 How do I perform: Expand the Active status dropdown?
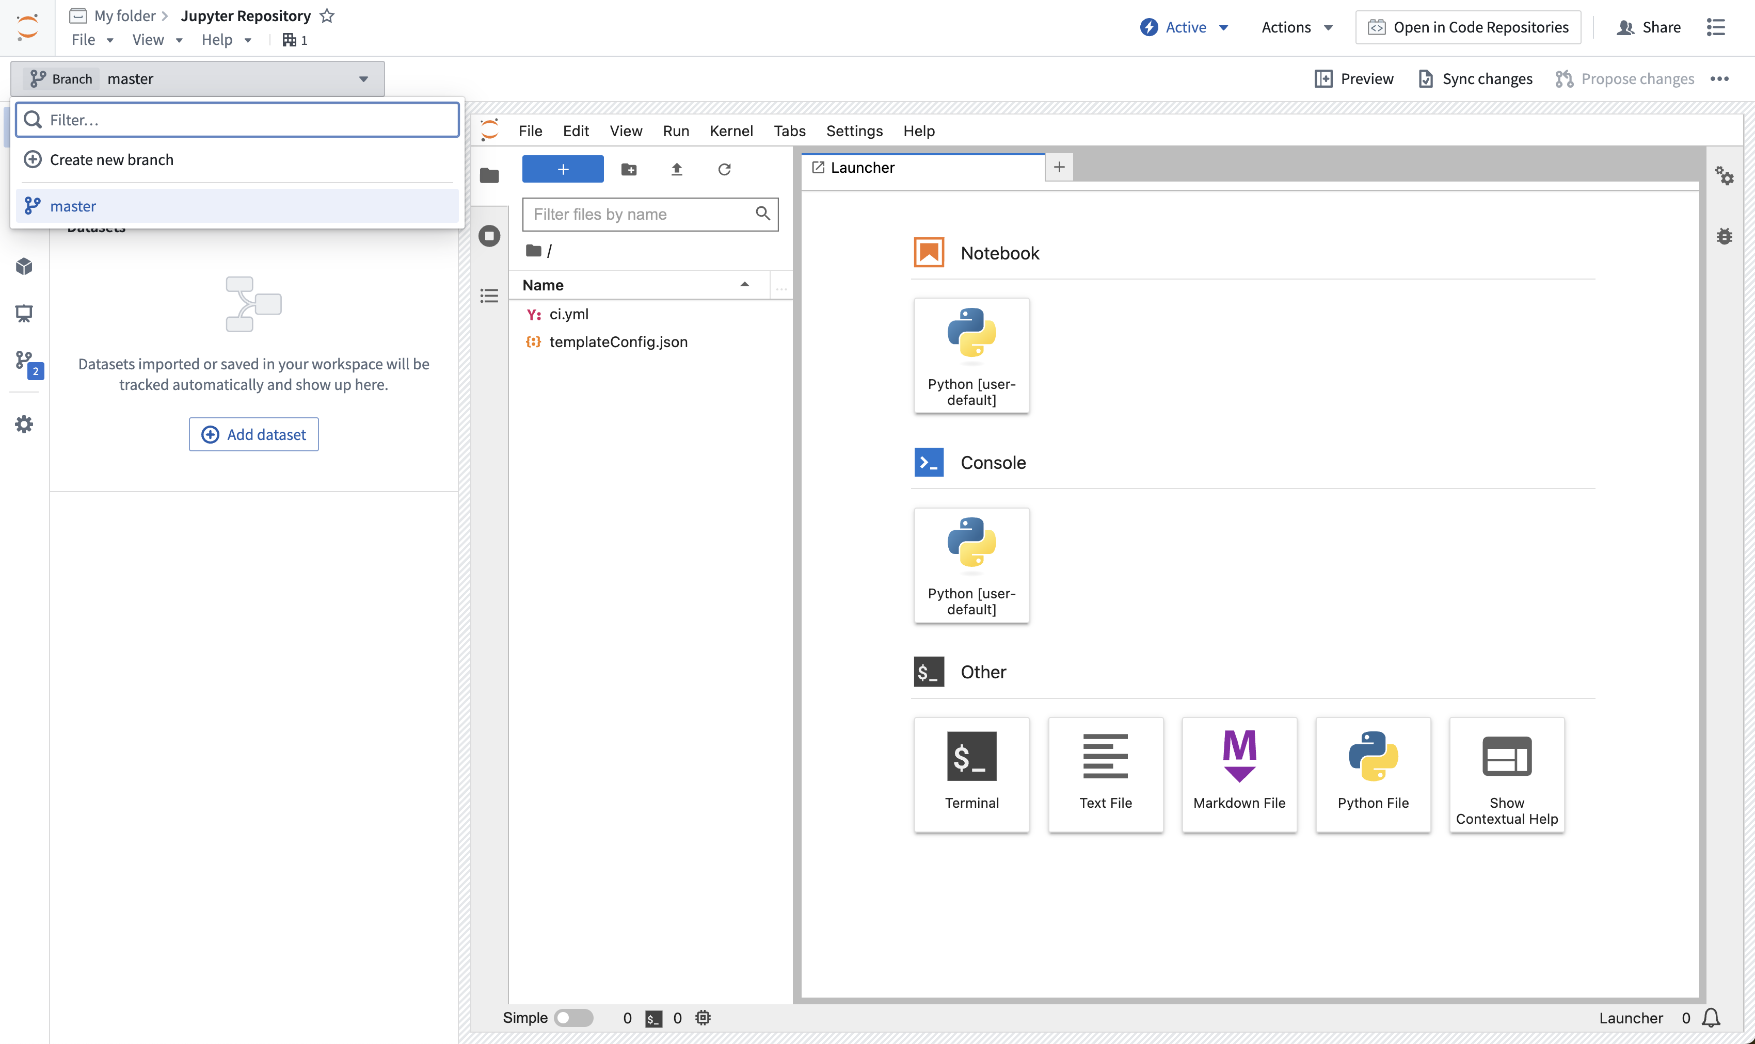pos(1184,27)
